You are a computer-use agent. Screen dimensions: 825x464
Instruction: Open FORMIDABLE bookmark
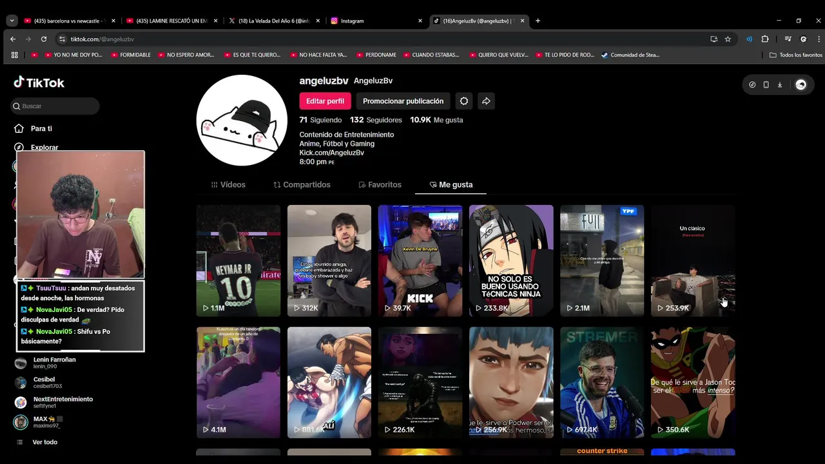131,55
